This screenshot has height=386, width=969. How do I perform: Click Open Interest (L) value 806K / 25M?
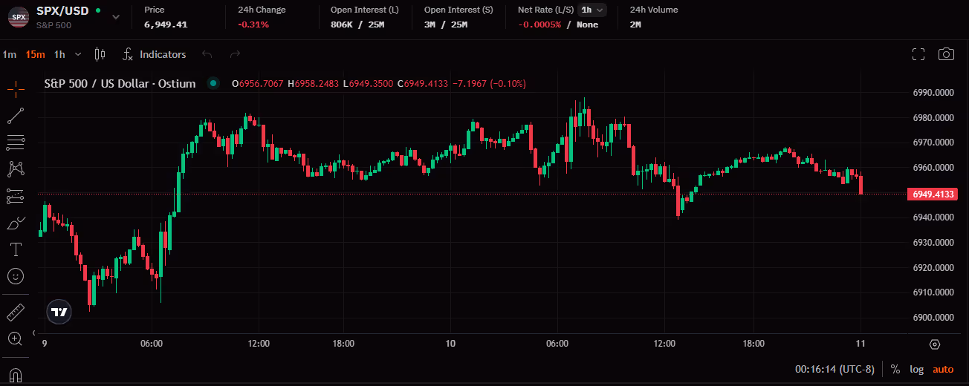click(357, 24)
